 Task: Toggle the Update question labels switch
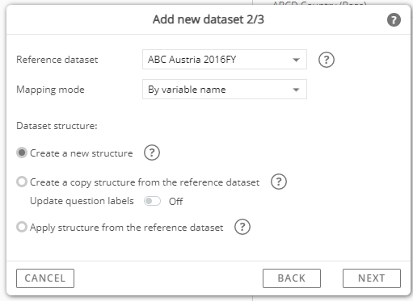click(x=152, y=201)
